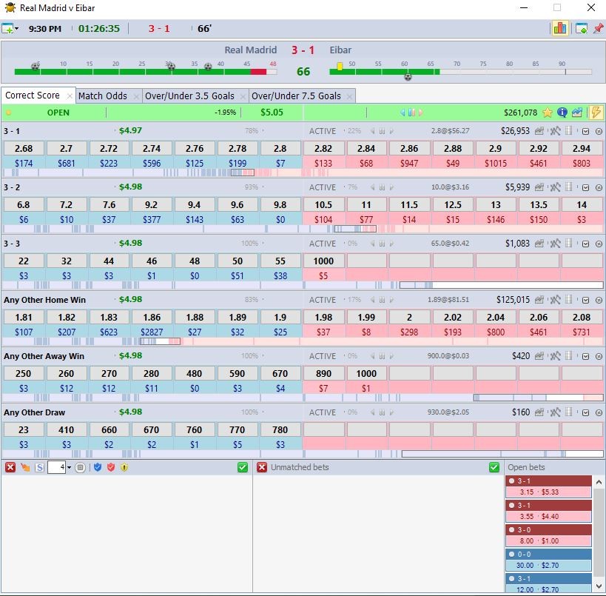This screenshot has width=606, height=596.
Task: Remove Any Other Draw row
Action: 599,413
